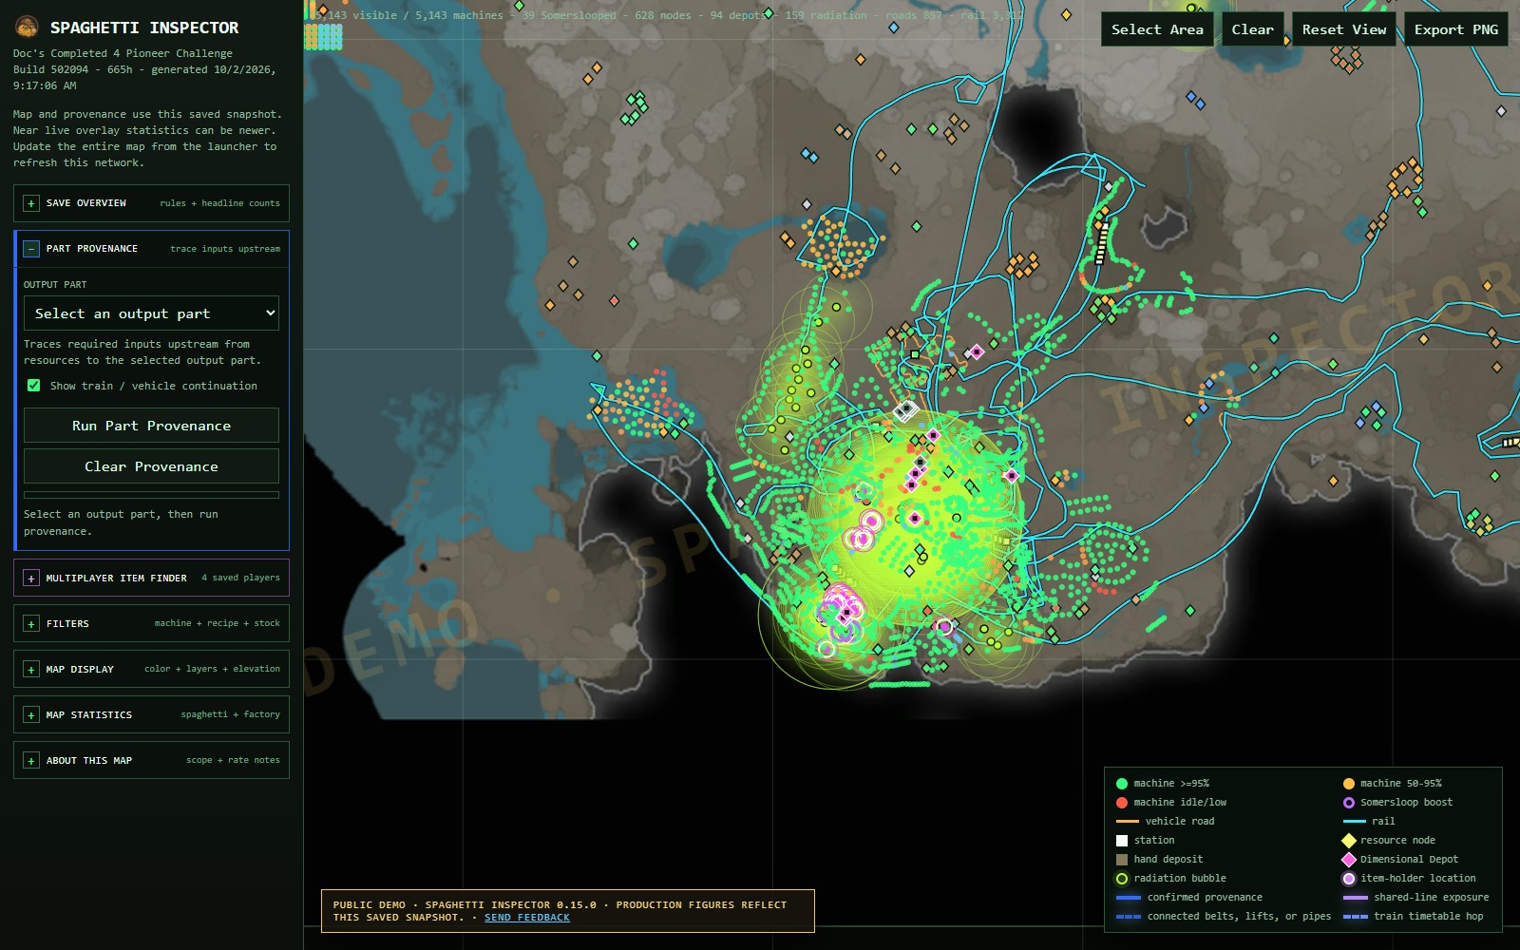This screenshot has width=1520, height=950.
Task: Click Select Area in the map toolbar
Action: pyautogui.click(x=1157, y=29)
